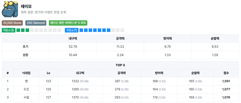Click the 초기 row label
Screen dimensions: 241x103
coord(26,47)
